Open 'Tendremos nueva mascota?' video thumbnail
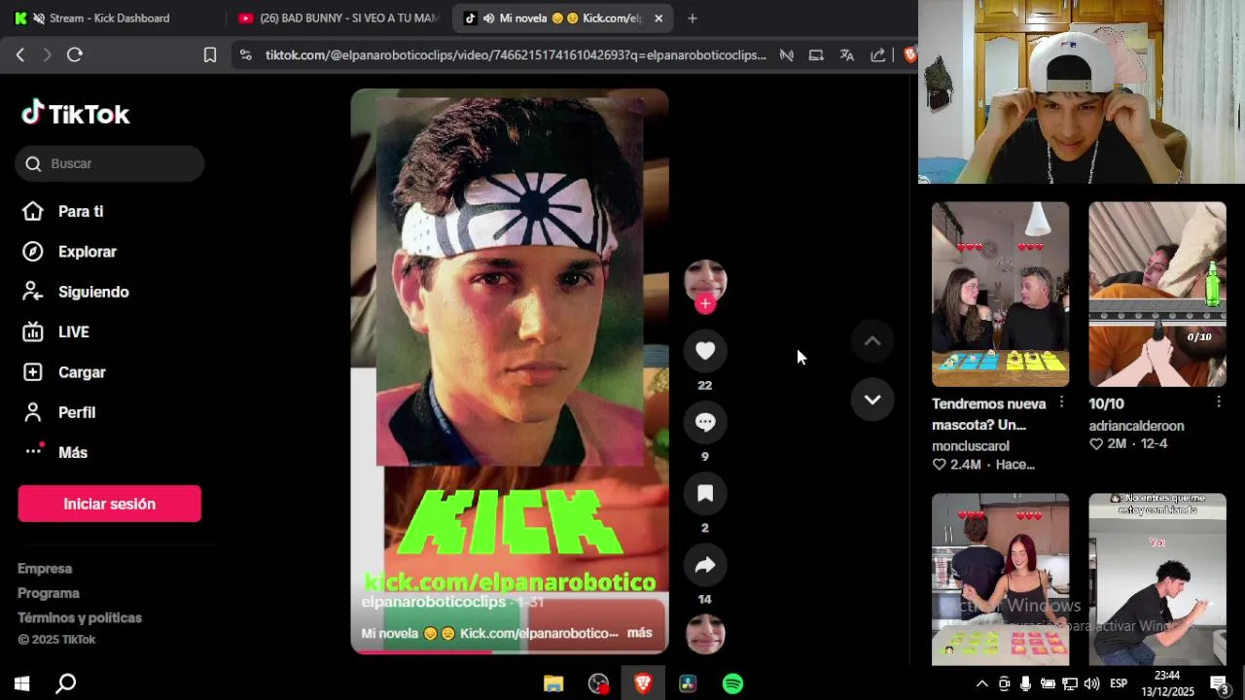Image resolution: width=1245 pixels, height=700 pixels. 1000,295
